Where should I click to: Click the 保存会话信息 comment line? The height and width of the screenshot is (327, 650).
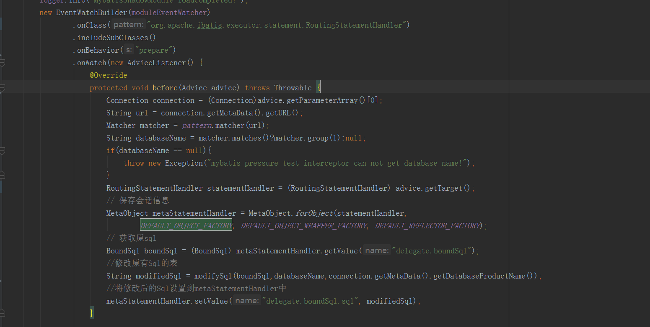click(x=138, y=200)
